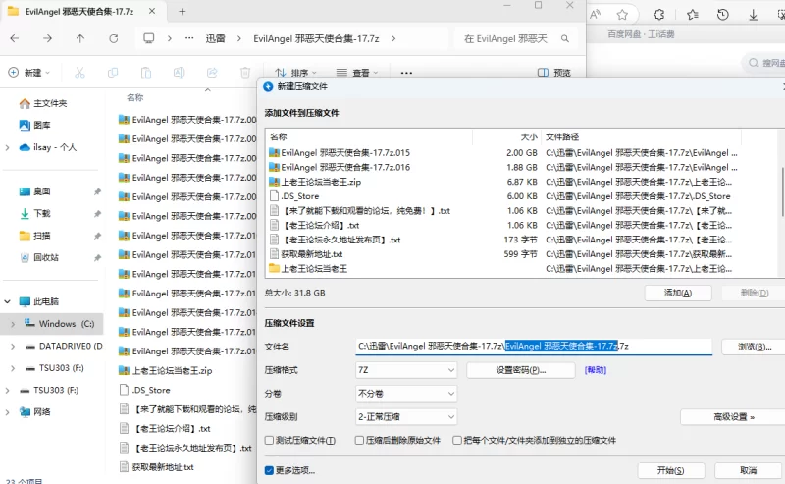Click the 删除(D) button
The width and height of the screenshot is (785, 484).
[x=754, y=294]
